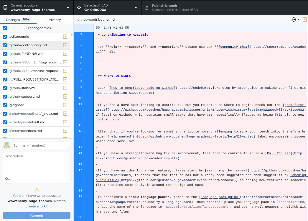Click modified icon next to .github/FUNDING.yml
Screen dimensions: 308x221
65,54
